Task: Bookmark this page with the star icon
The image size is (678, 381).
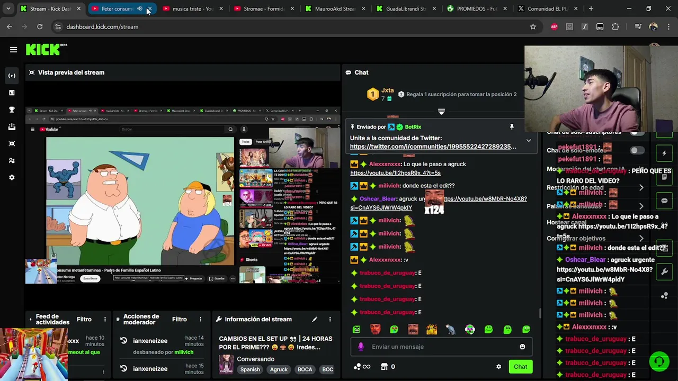Action: click(533, 26)
